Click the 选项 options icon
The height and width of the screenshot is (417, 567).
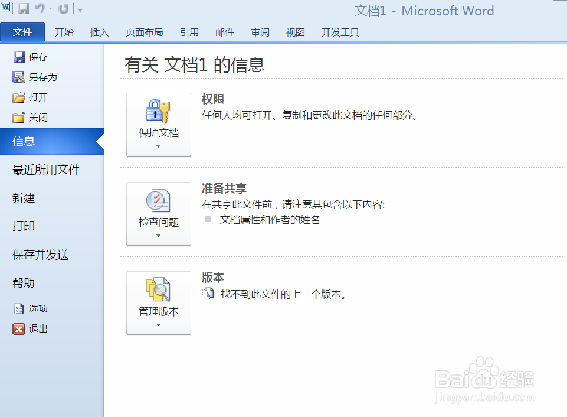tap(19, 309)
